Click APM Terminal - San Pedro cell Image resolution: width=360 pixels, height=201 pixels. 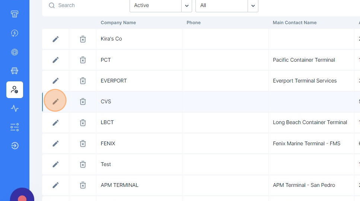(x=304, y=185)
